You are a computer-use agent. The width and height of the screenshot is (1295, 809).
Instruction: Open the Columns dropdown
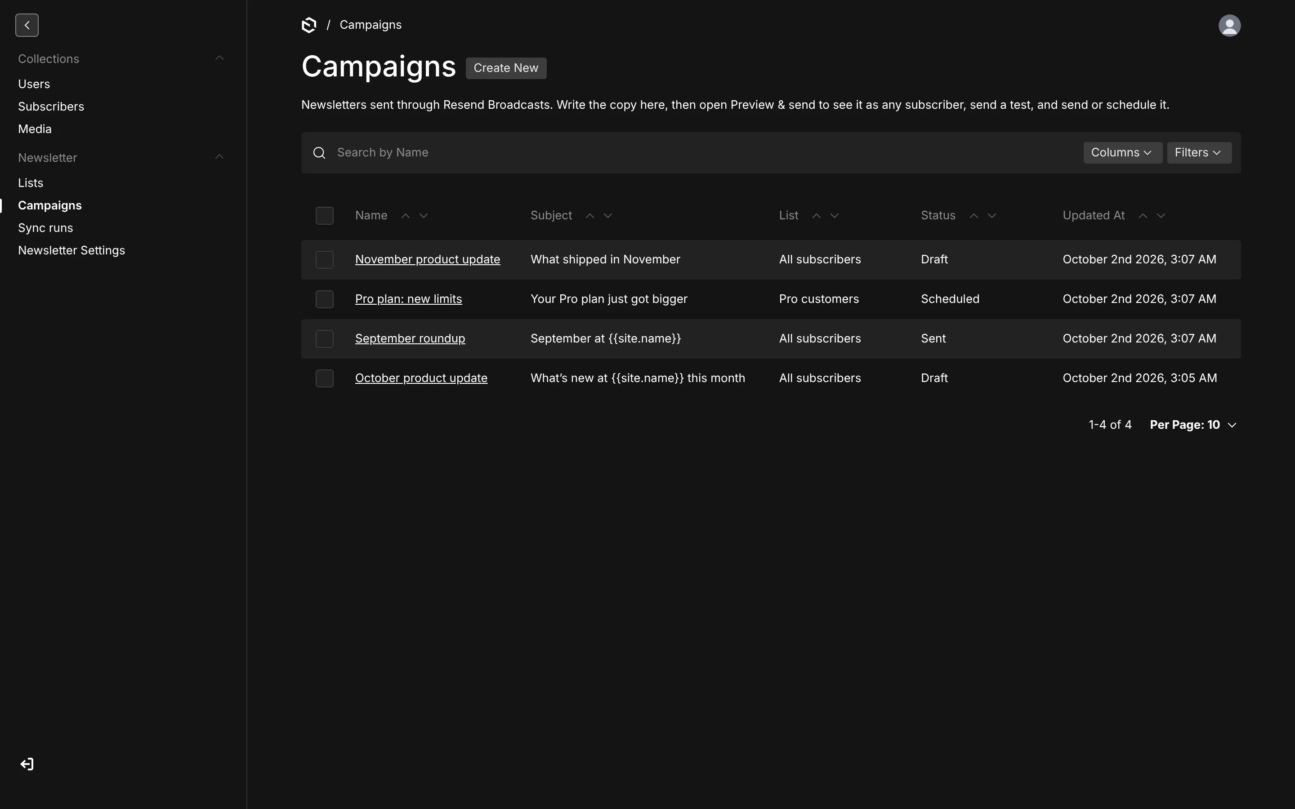click(1123, 152)
